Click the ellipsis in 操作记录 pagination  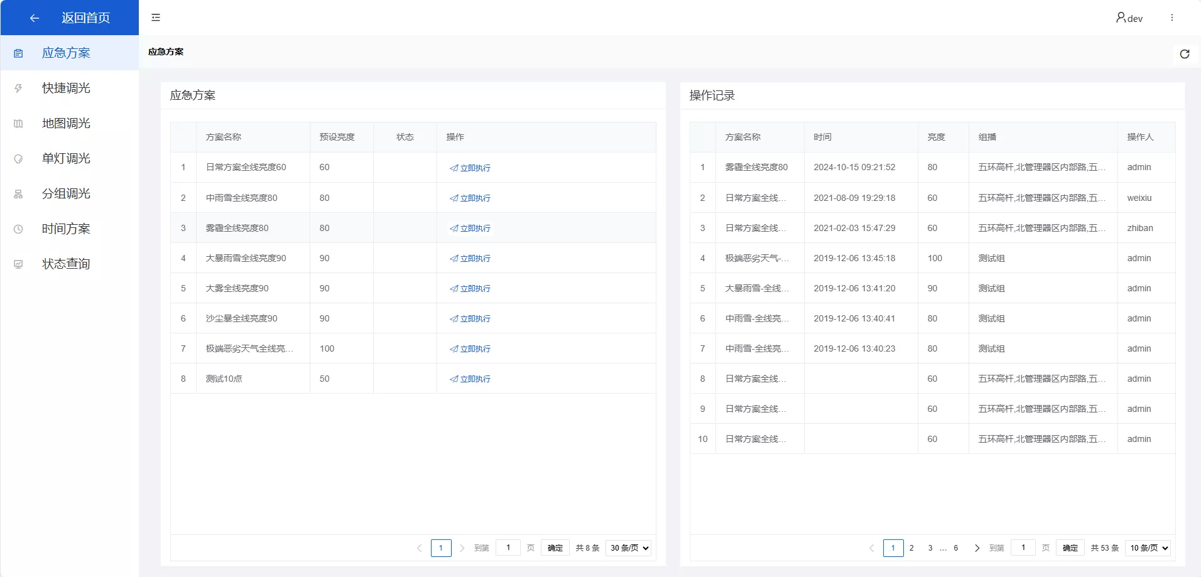pos(943,548)
